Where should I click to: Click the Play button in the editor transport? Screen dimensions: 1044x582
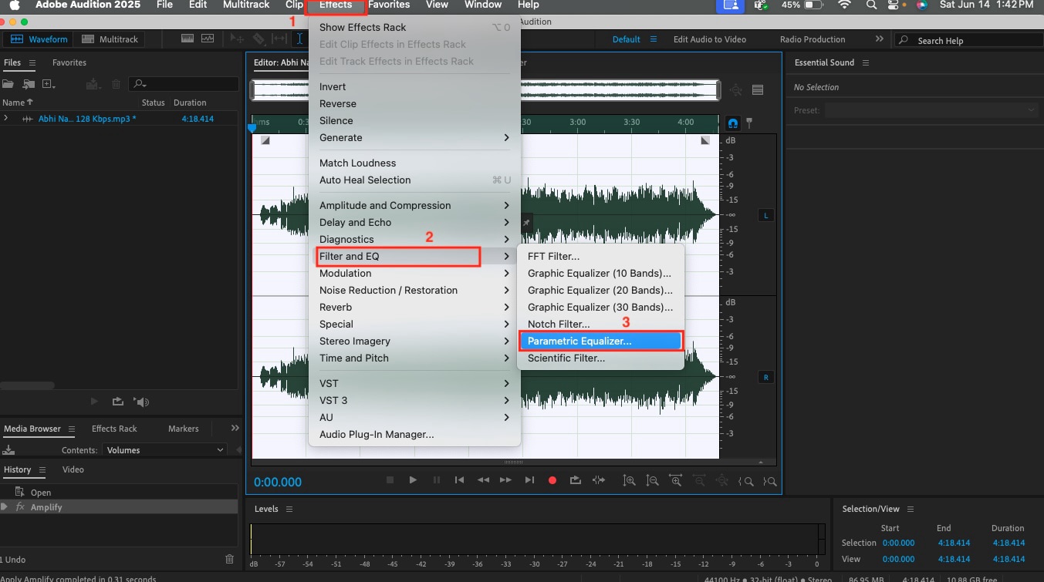tap(413, 480)
